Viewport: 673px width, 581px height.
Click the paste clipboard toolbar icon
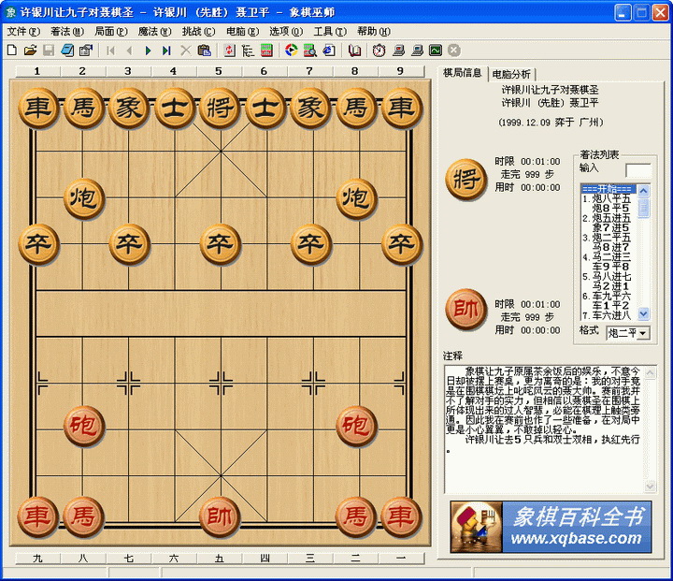(205, 51)
